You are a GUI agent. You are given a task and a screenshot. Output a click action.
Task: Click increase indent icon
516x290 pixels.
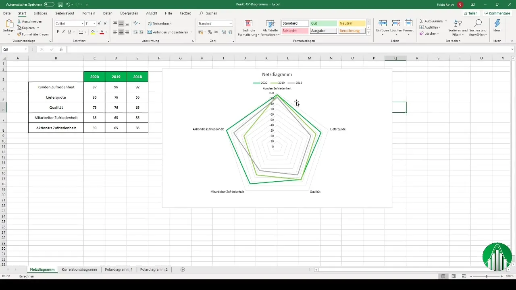pos(141,32)
